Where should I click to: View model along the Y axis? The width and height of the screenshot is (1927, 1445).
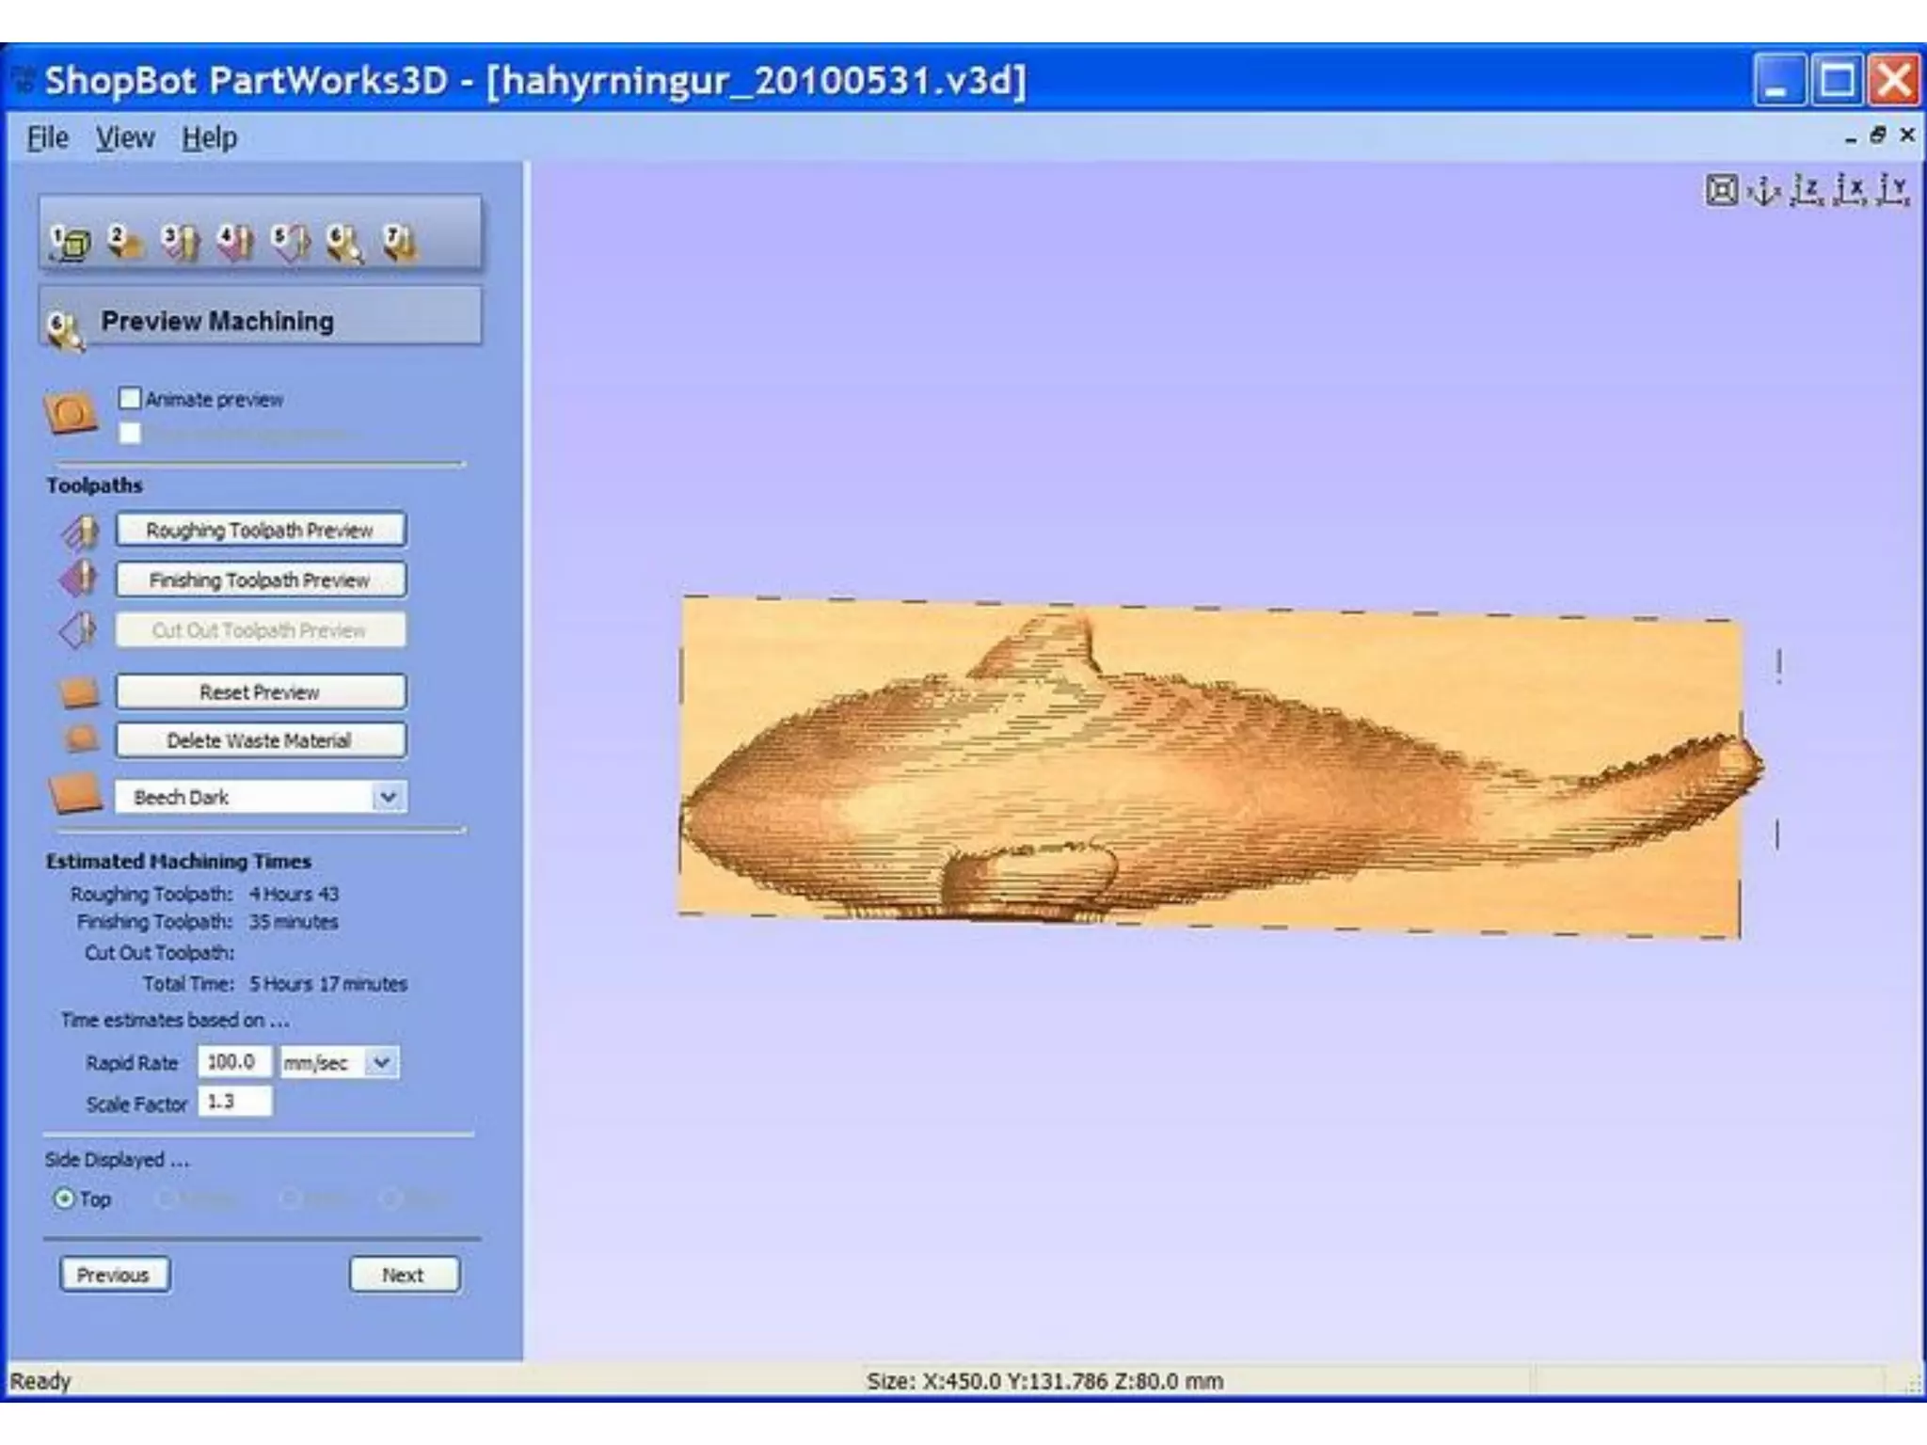tap(1892, 191)
